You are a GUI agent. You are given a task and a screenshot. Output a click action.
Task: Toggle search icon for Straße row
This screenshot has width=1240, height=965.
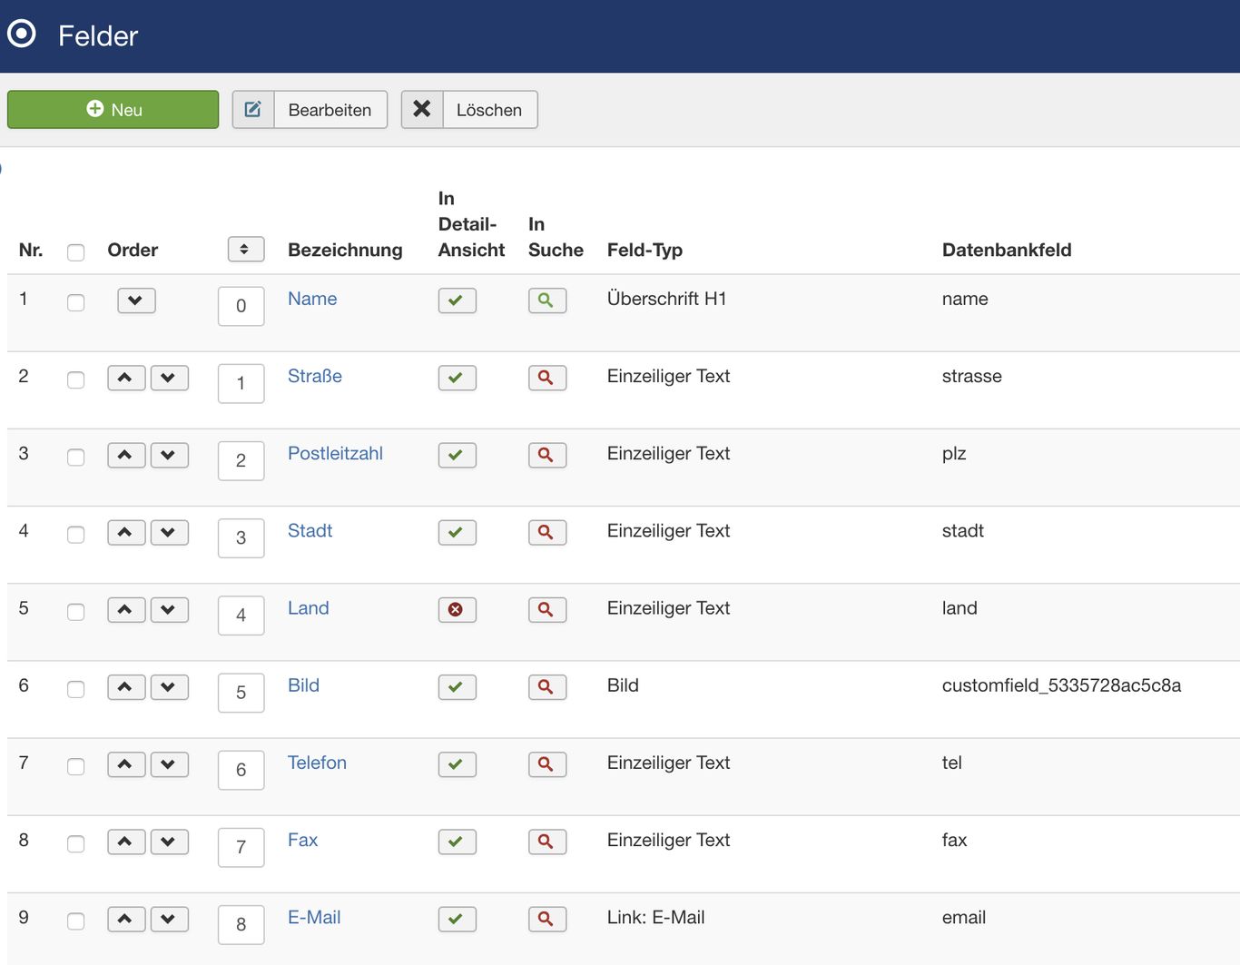pos(547,378)
